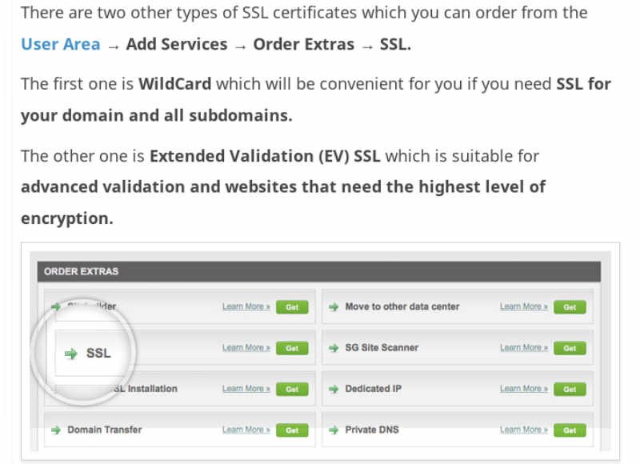Click the Add Services text

pyautogui.click(x=177, y=44)
